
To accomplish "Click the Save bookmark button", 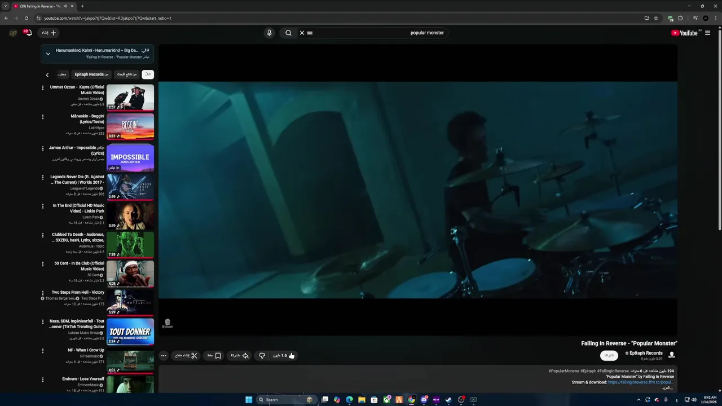I will point(214,356).
